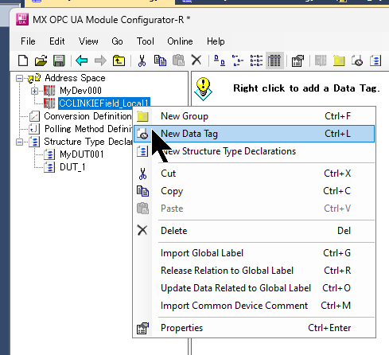Viewport: 389px width, 355px height.
Task: Switch to small icons view in toolbar
Action: click(238, 60)
